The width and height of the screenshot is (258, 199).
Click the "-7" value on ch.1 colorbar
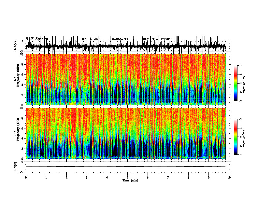click(240, 101)
